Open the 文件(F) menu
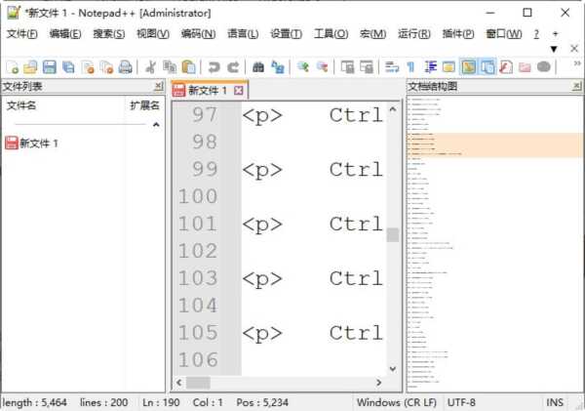Viewport: 585px width, 411px height. (x=22, y=34)
